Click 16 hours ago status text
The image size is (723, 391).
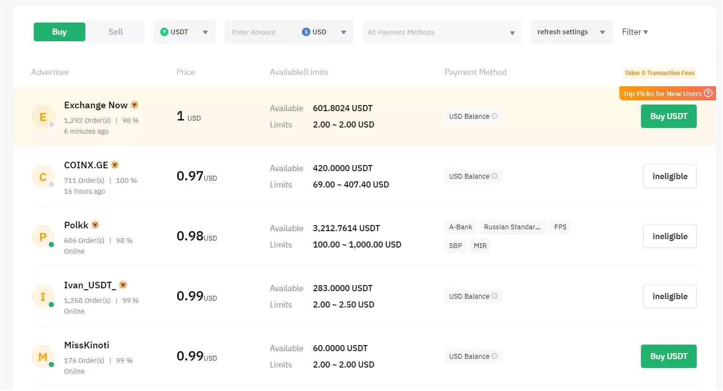point(84,191)
